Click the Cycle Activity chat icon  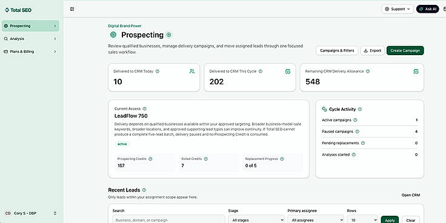click(x=324, y=109)
